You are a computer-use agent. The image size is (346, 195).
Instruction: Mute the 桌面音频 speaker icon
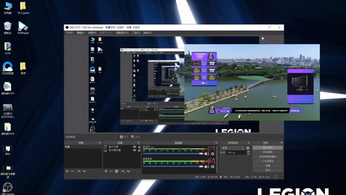pyautogui.click(x=207, y=167)
